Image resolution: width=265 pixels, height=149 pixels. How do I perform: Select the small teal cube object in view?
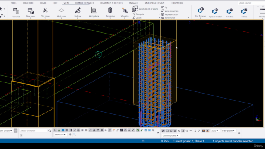pyautogui.click(x=99, y=54)
